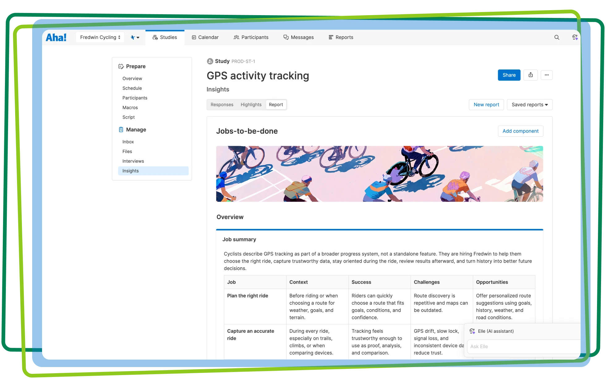Click the PROD-ST-1 study reference
Image resolution: width=606 pixels, height=380 pixels.
pos(243,61)
